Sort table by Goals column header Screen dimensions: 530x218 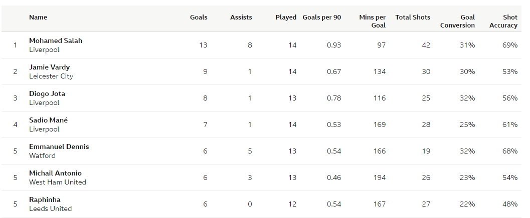[x=199, y=17]
